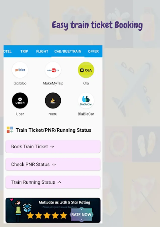Click the colored grid icon beside Train Ticket heading
This screenshot has height=227, width=160.
10,130
